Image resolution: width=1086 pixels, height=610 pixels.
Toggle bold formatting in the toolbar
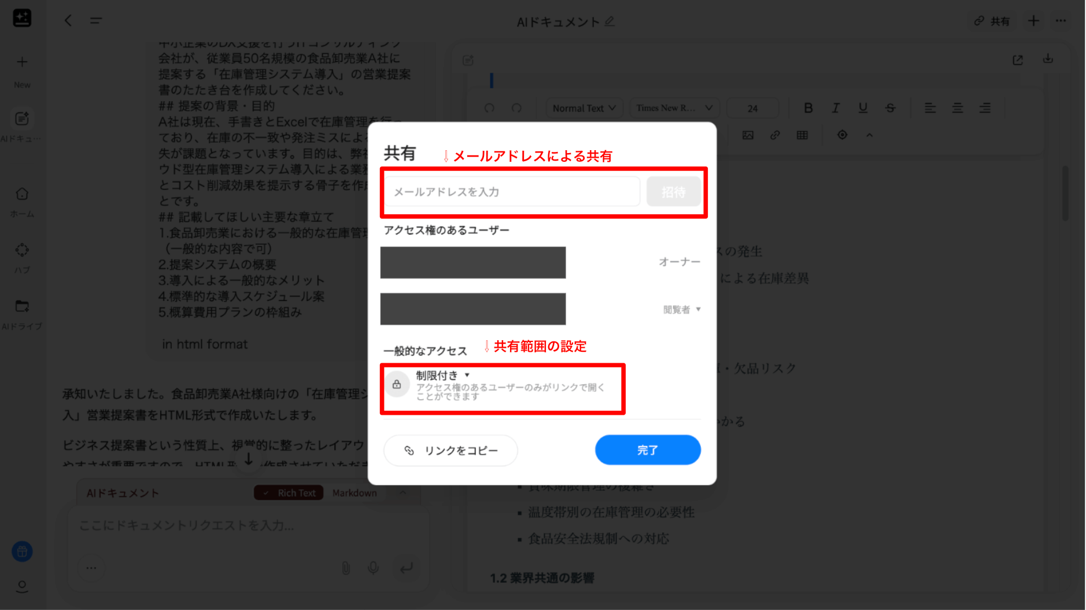[x=808, y=108]
